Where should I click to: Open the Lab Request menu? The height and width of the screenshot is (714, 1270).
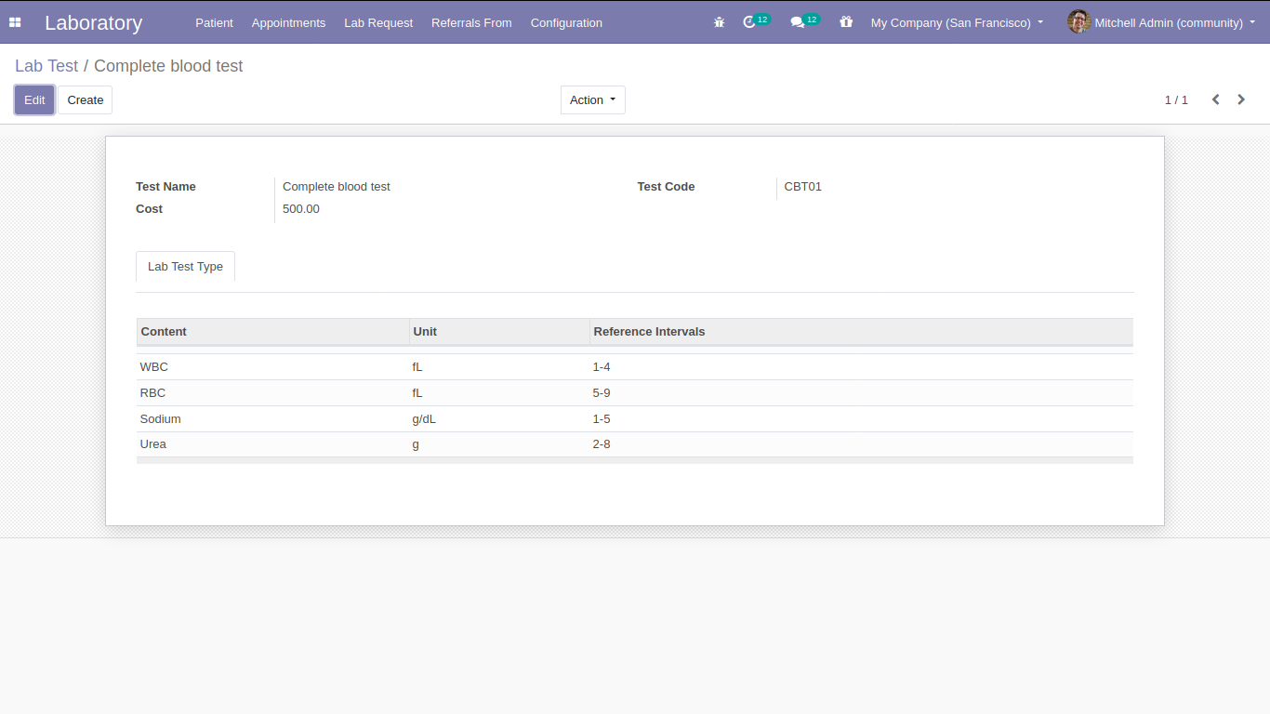coord(378,22)
